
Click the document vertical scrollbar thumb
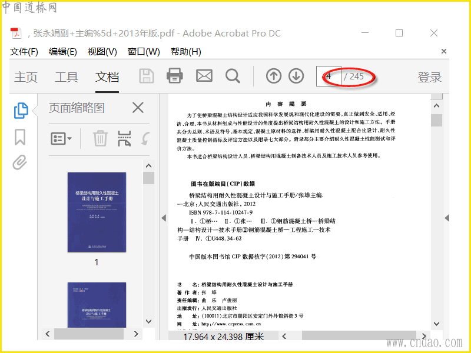click(436, 121)
